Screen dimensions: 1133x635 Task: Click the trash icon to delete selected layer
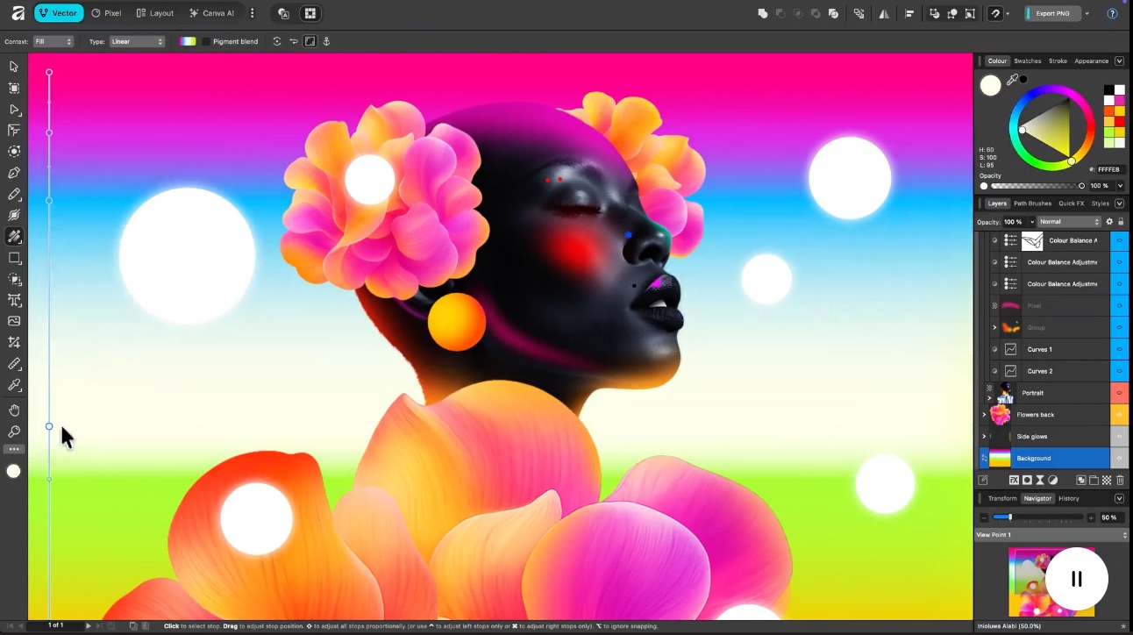[1120, 480]
